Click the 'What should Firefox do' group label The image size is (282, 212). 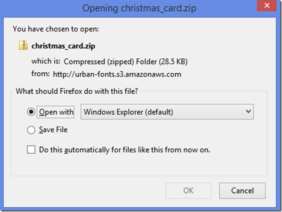pyautogui.click(x=77, y=91)
